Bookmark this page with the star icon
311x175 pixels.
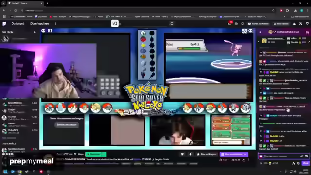click(273, 10)
